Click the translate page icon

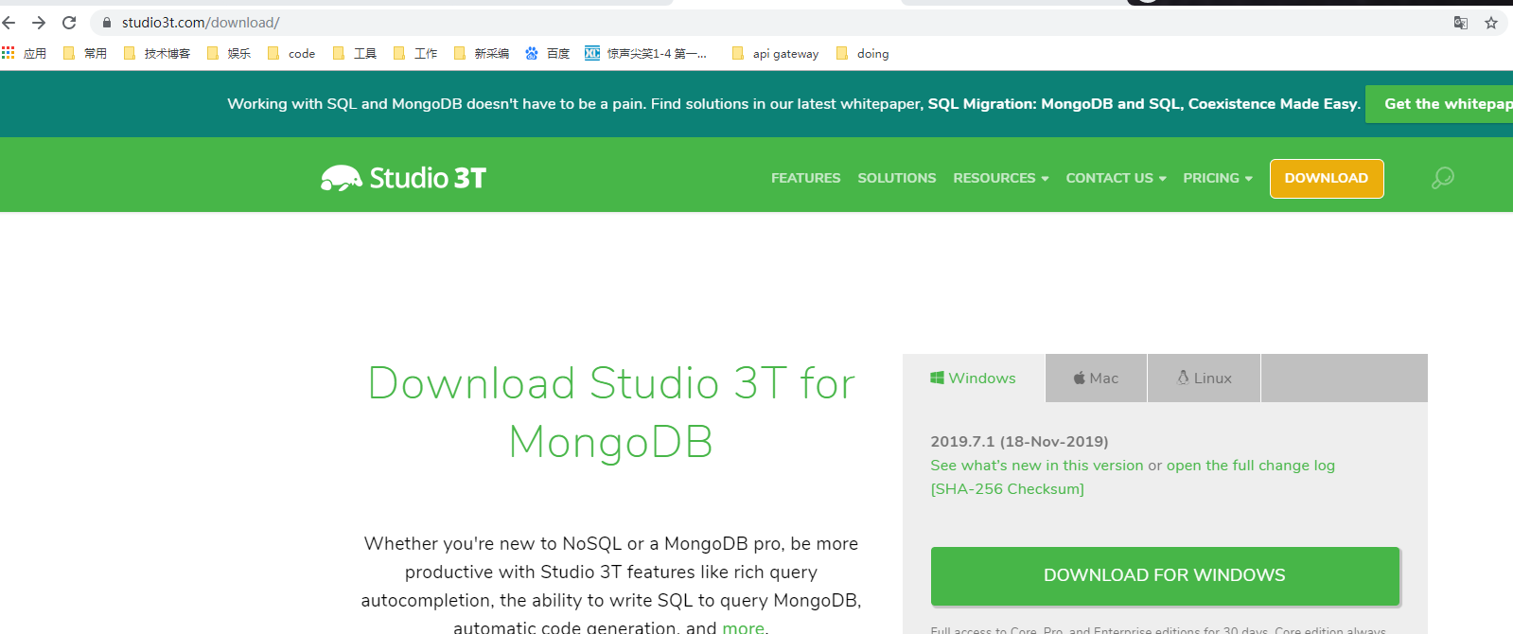1461,23
